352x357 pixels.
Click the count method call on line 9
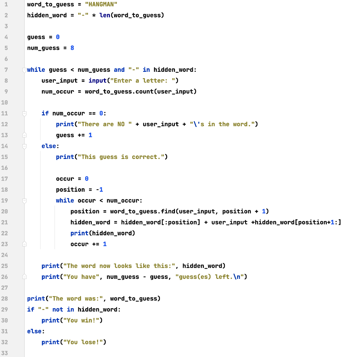146,91
